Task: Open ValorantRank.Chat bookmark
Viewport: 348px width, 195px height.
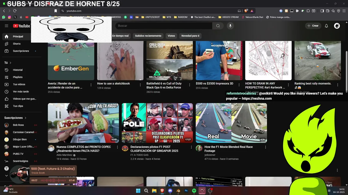Action: pos(252,17)
